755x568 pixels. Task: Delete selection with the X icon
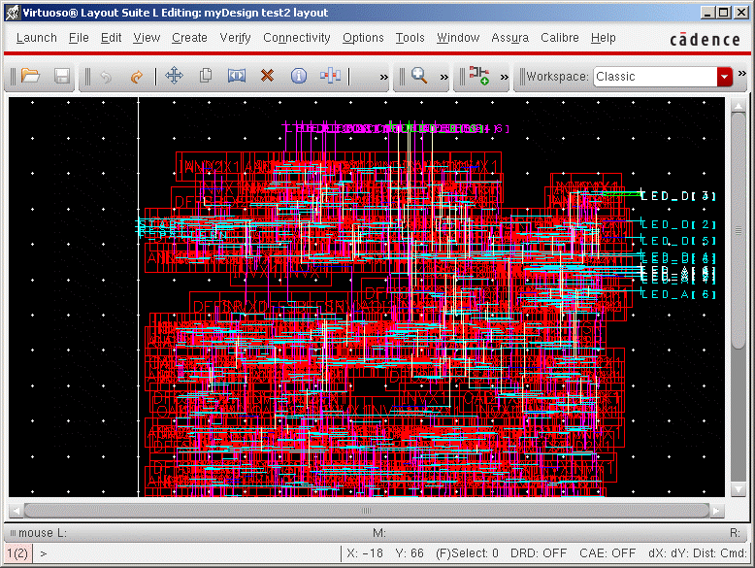(267, 76)
